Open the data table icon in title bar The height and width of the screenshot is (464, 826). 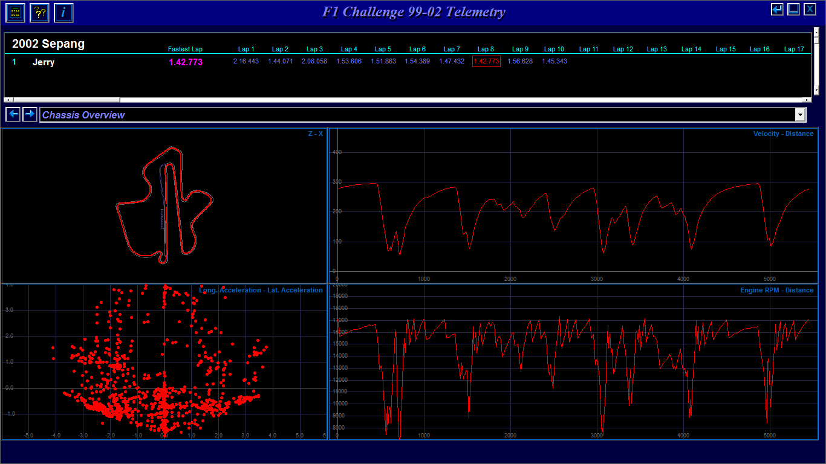15,12
